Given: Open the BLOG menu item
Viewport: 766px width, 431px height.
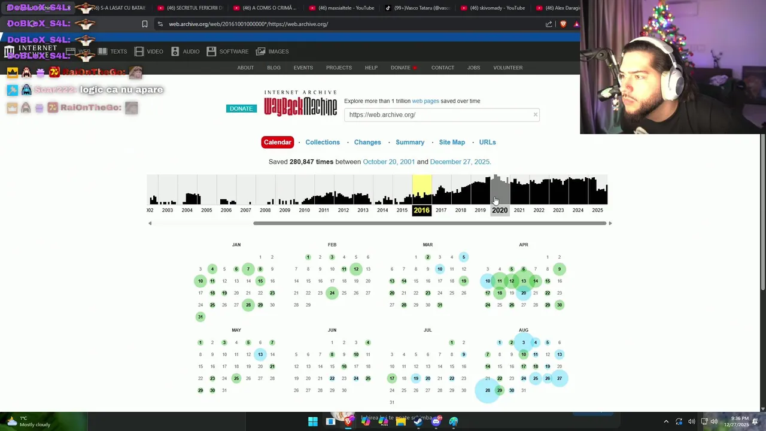Looking at the screenshot, I should click(x=273, y=68).
